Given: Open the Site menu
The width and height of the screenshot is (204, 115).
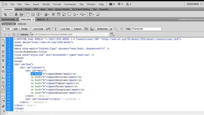Looking at the screenshot, I should pyautogui.click(x=81, y=4).
